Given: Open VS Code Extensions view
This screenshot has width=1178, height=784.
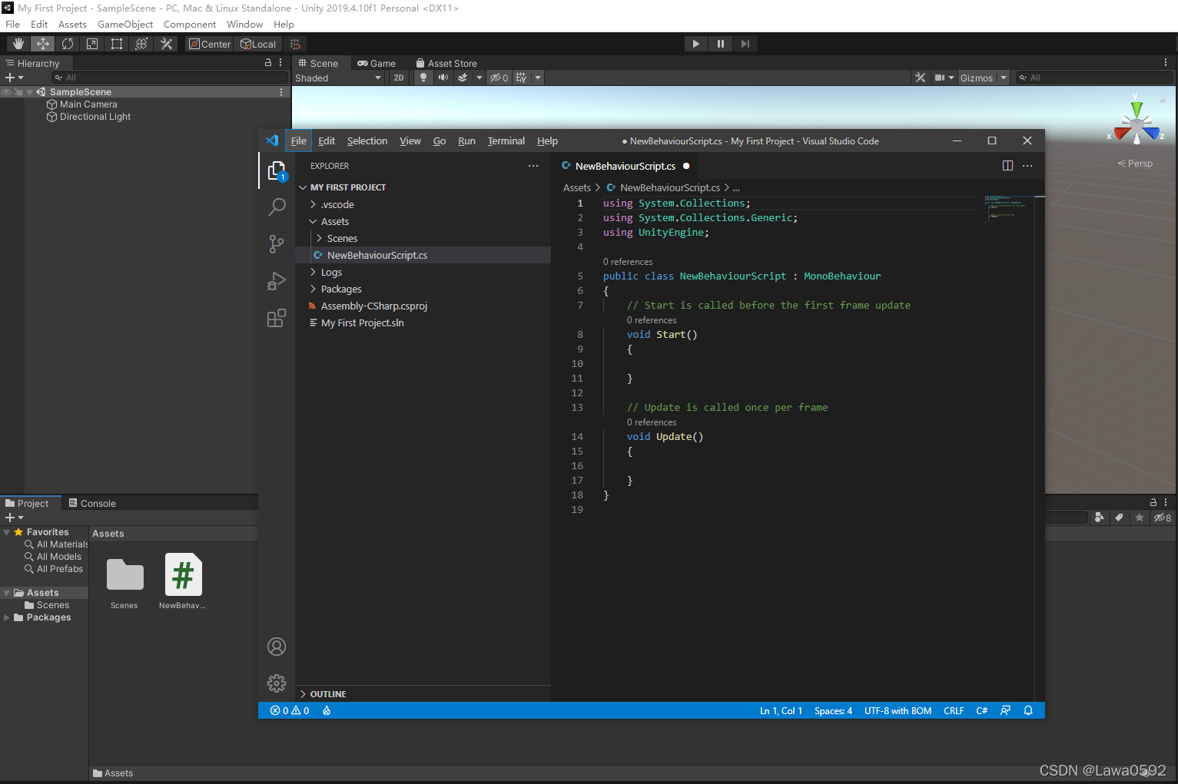Looking at the screenshot, I should click(x=277, y=318).
